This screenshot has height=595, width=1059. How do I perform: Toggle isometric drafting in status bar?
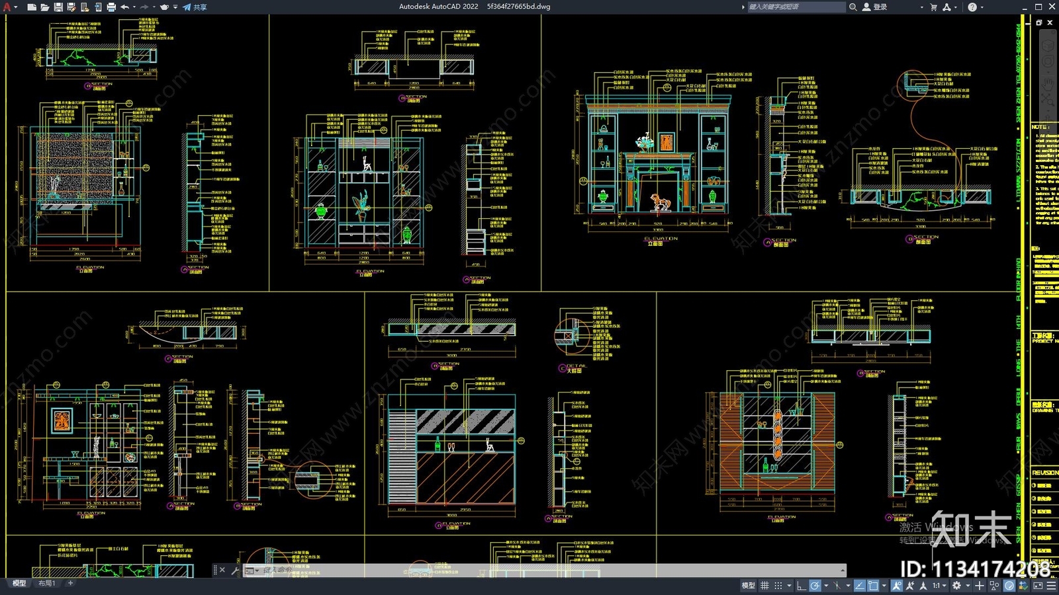tap(837, 585)
